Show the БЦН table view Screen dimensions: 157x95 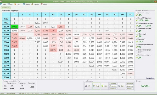(121, 86)
